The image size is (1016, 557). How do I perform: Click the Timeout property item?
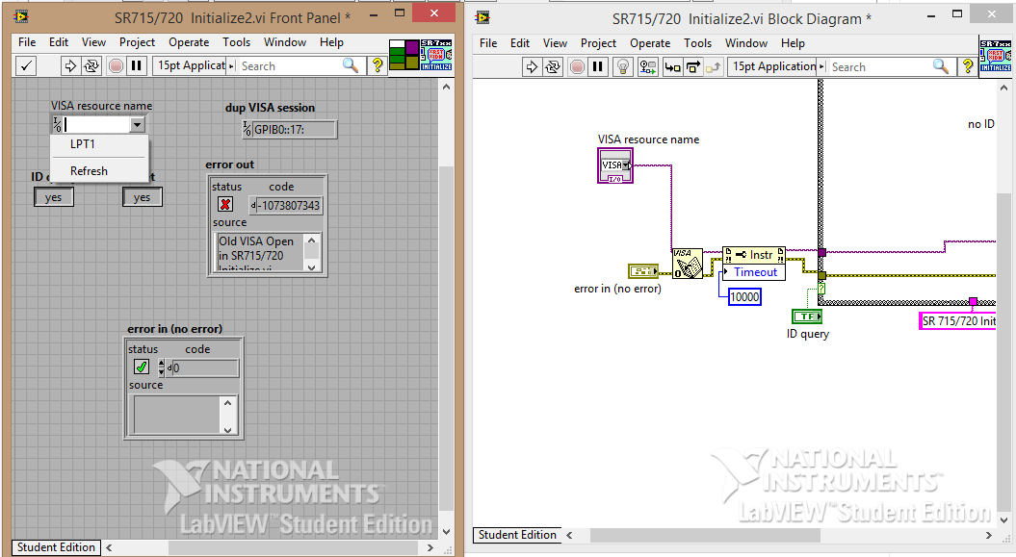pyautogui.click(x=754, y=272)
